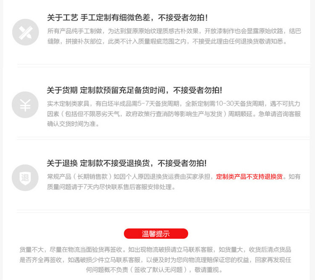Click the 退 return shield icon
Image resolution: width=315 pixels, height=280 pixels.
(x=25, y=178)
